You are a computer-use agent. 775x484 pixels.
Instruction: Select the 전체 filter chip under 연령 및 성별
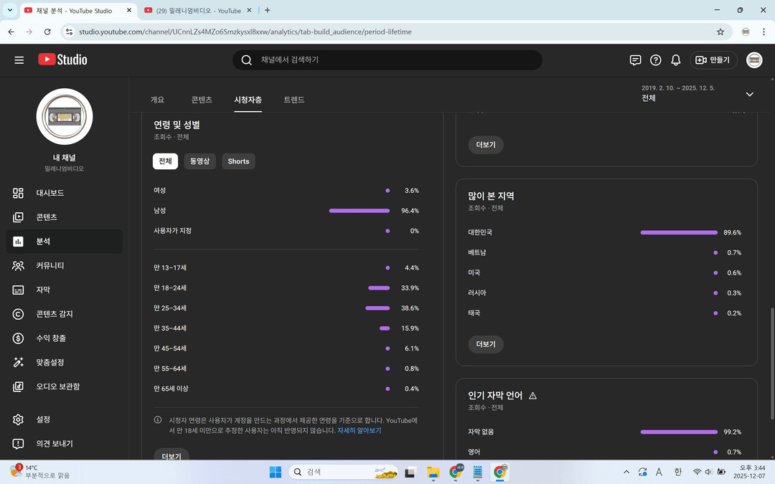(x=165, y=161)
